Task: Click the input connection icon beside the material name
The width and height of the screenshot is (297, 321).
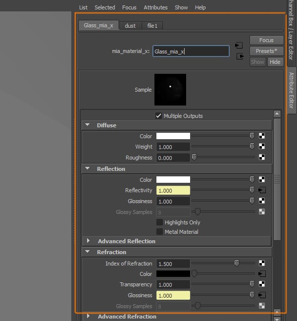Action: tap(239, 45)
